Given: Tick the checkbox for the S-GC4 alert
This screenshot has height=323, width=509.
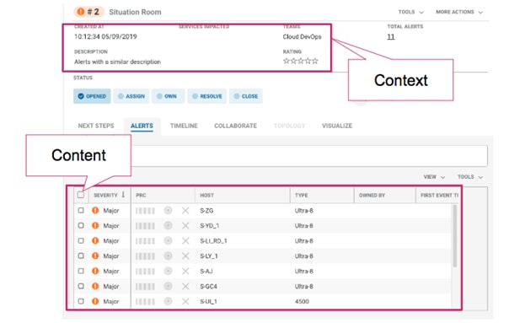Looking at the screenshot, I should point(81,286).
